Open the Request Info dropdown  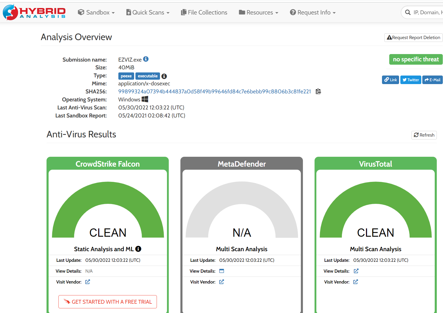click(313, 12)
